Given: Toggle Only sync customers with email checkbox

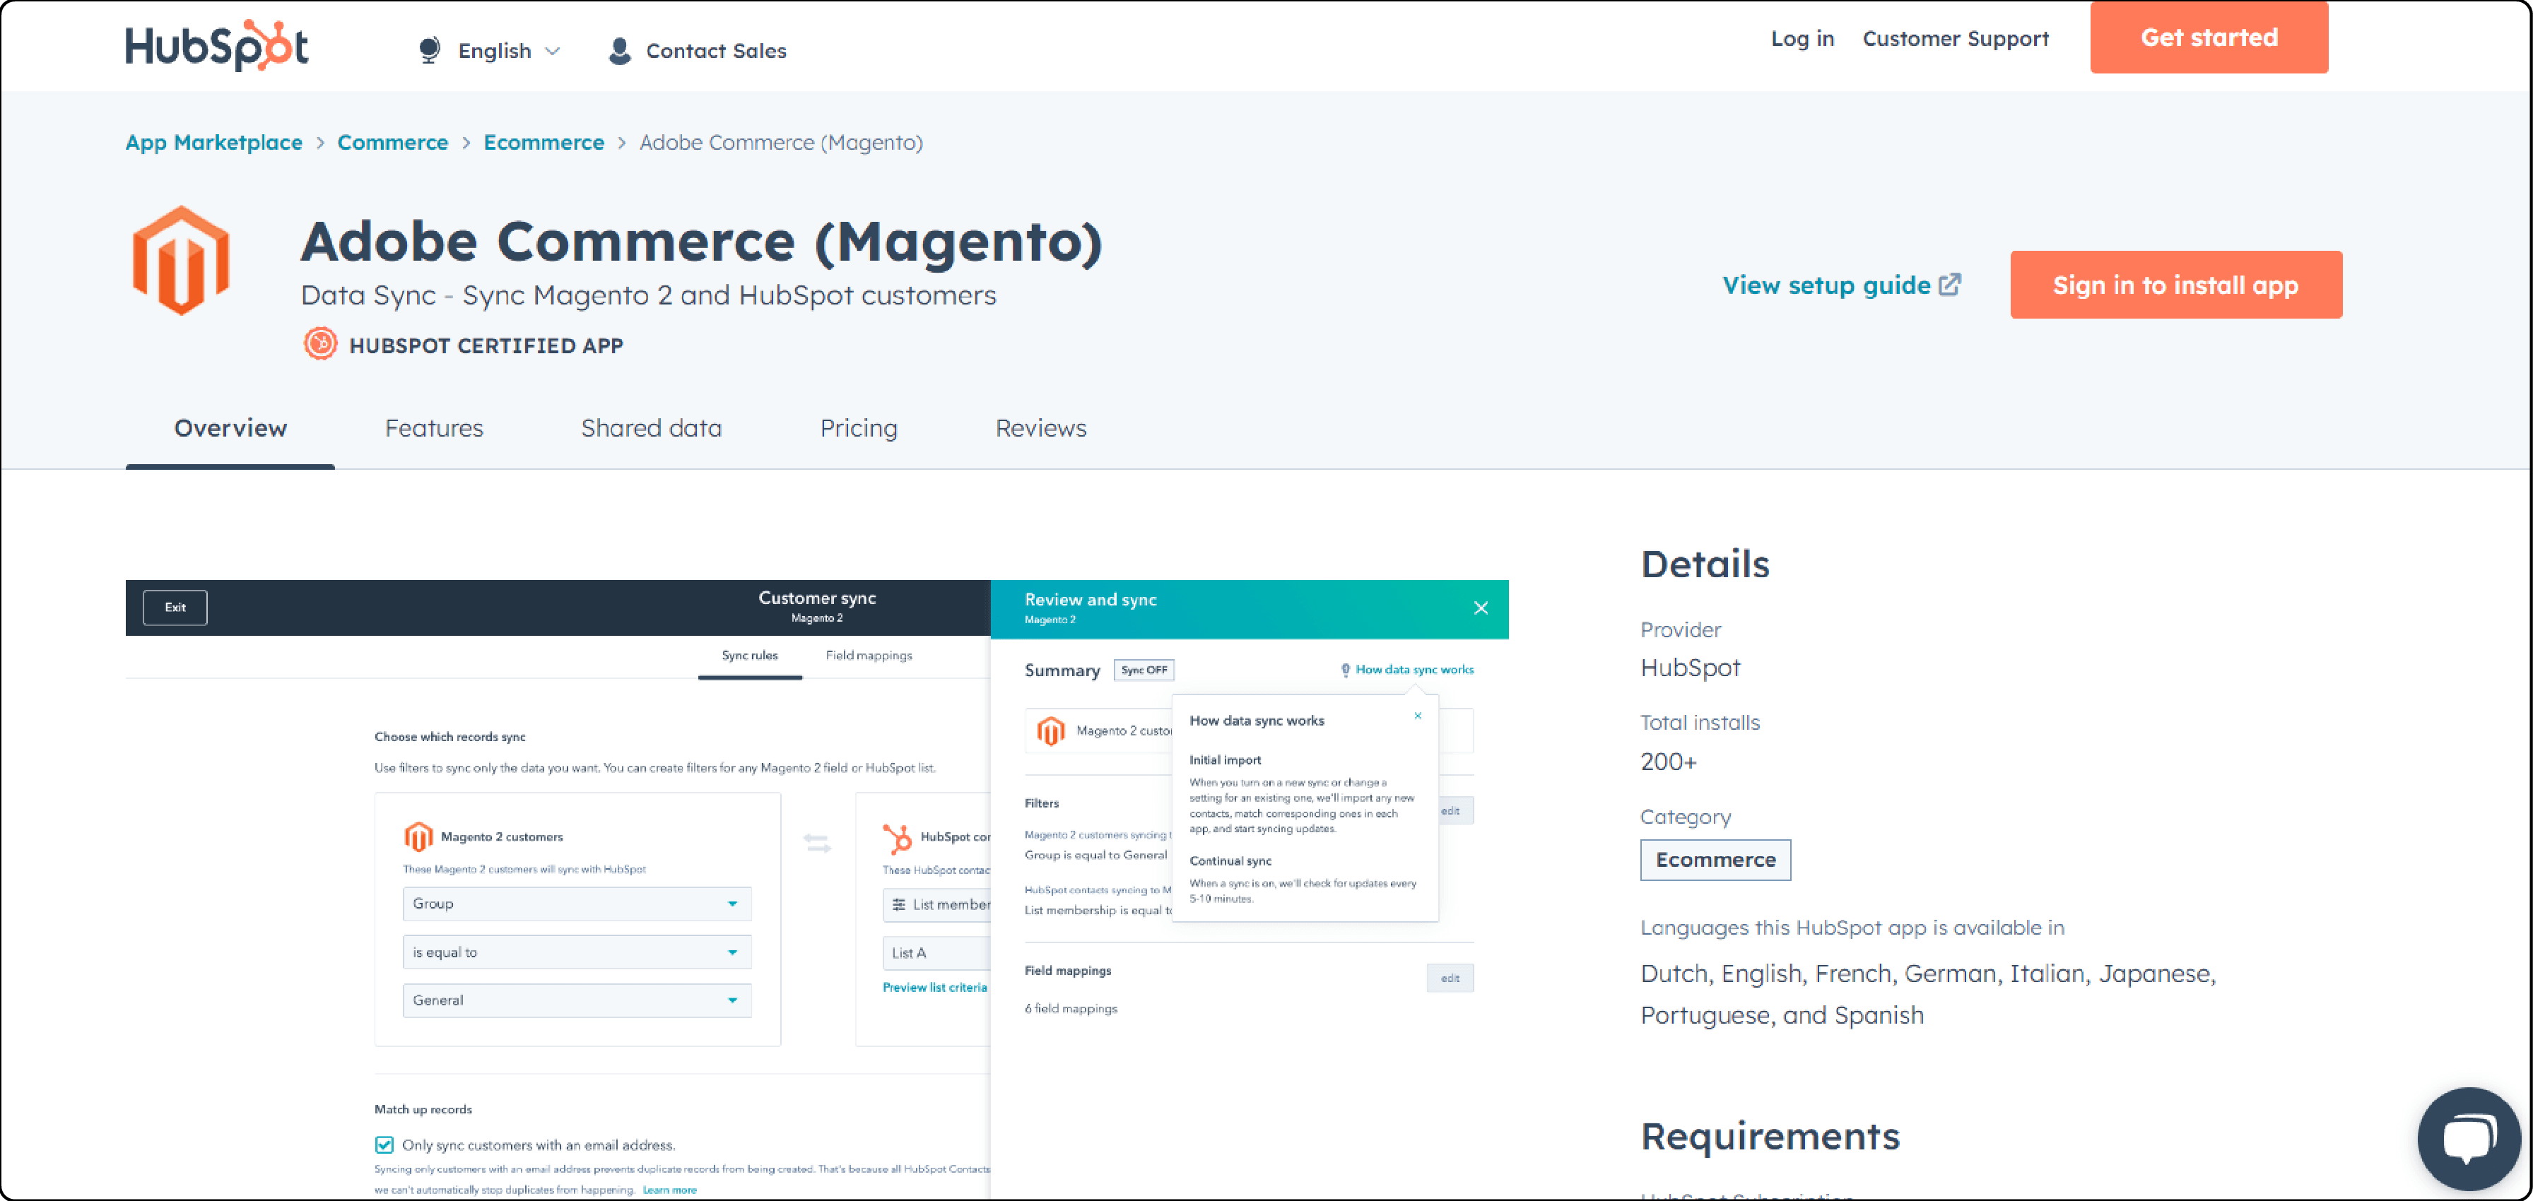Looking at the screenshot, I should 384,1145.
